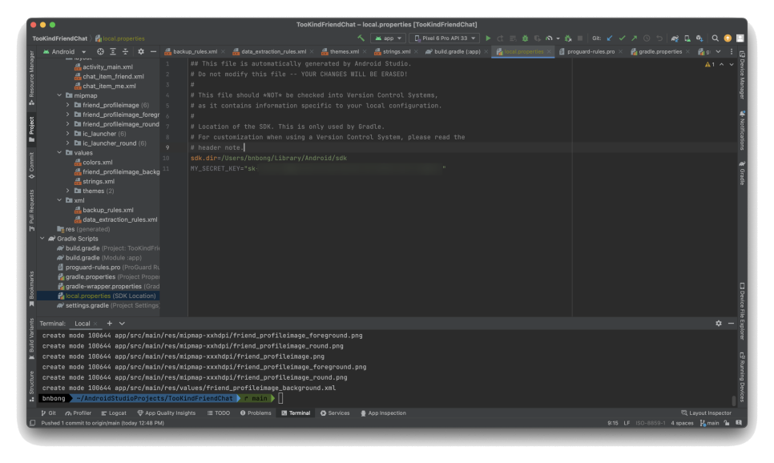Run the app with the green play button
774x463 pixels.
click(x=488, y=38)
